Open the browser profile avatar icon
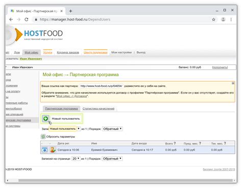 (223, 19)
